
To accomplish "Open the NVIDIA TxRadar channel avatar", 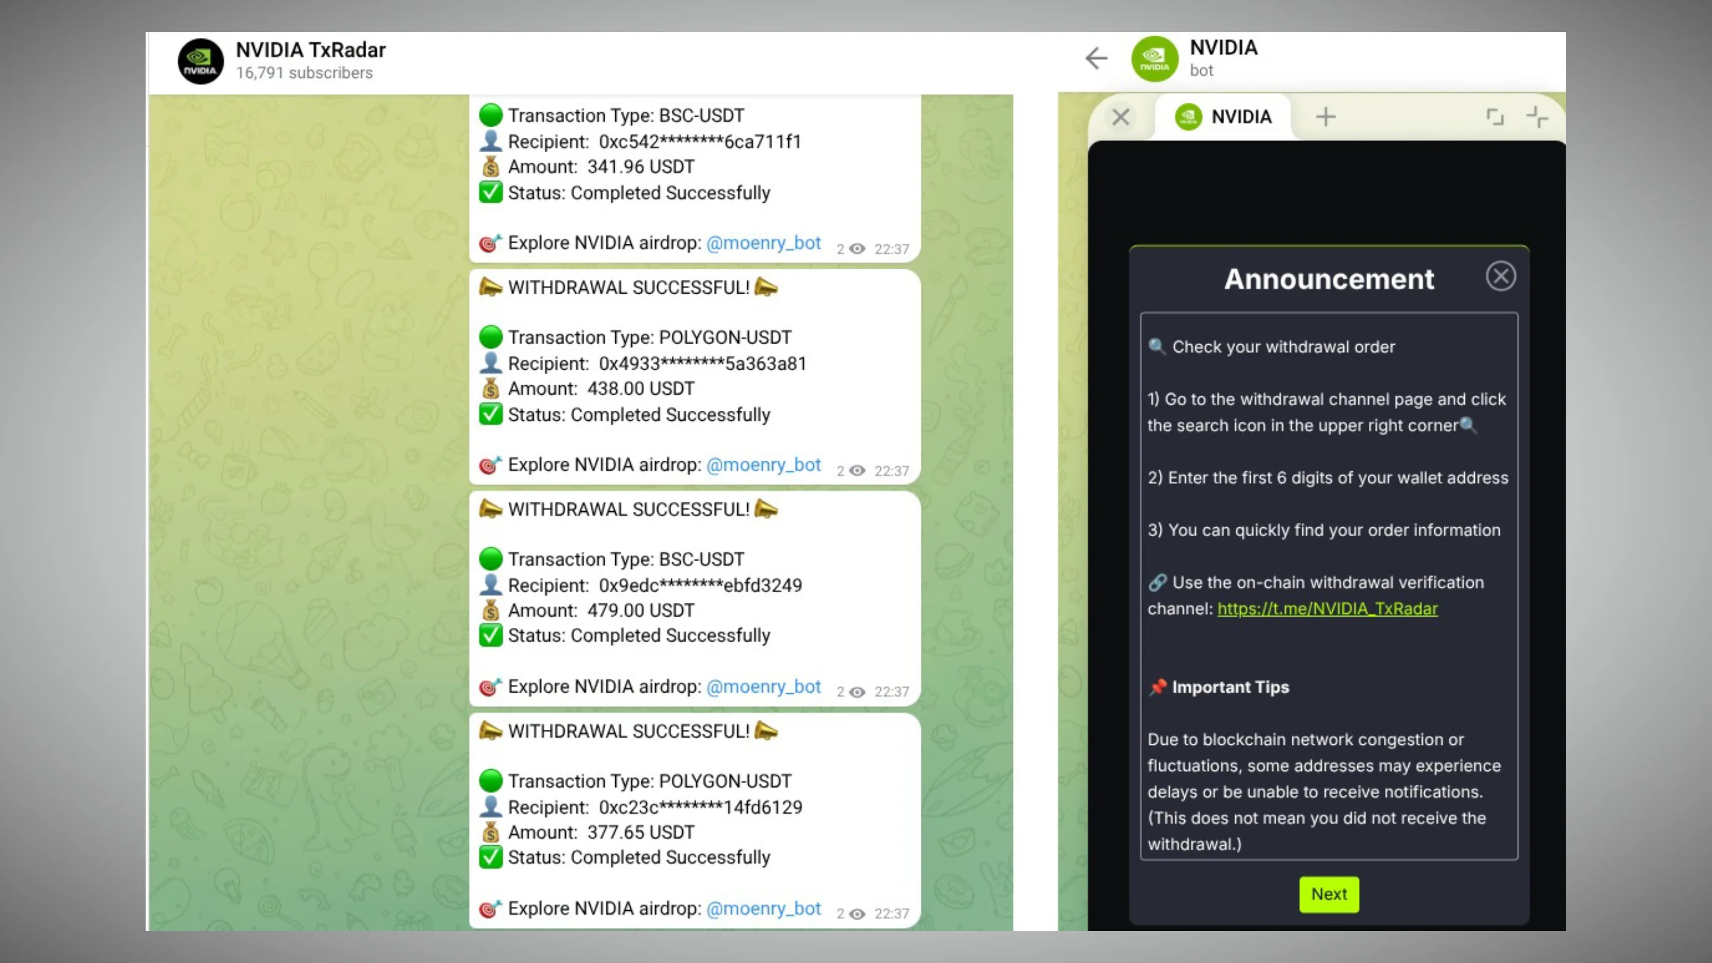I will click(x=201, y=61).
